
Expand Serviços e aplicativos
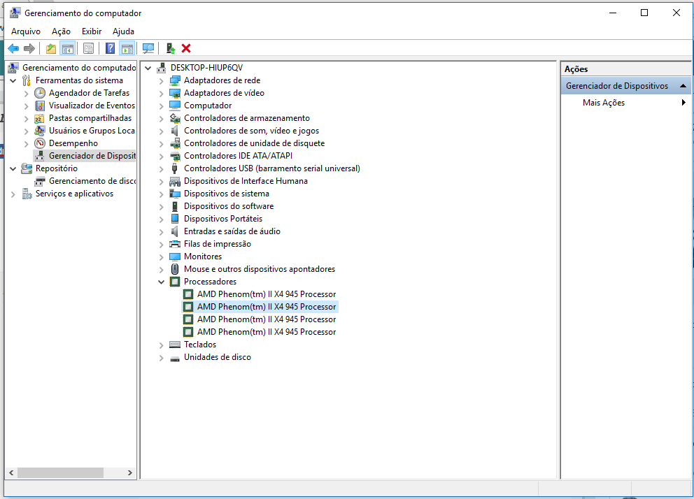tap(13, 194)
